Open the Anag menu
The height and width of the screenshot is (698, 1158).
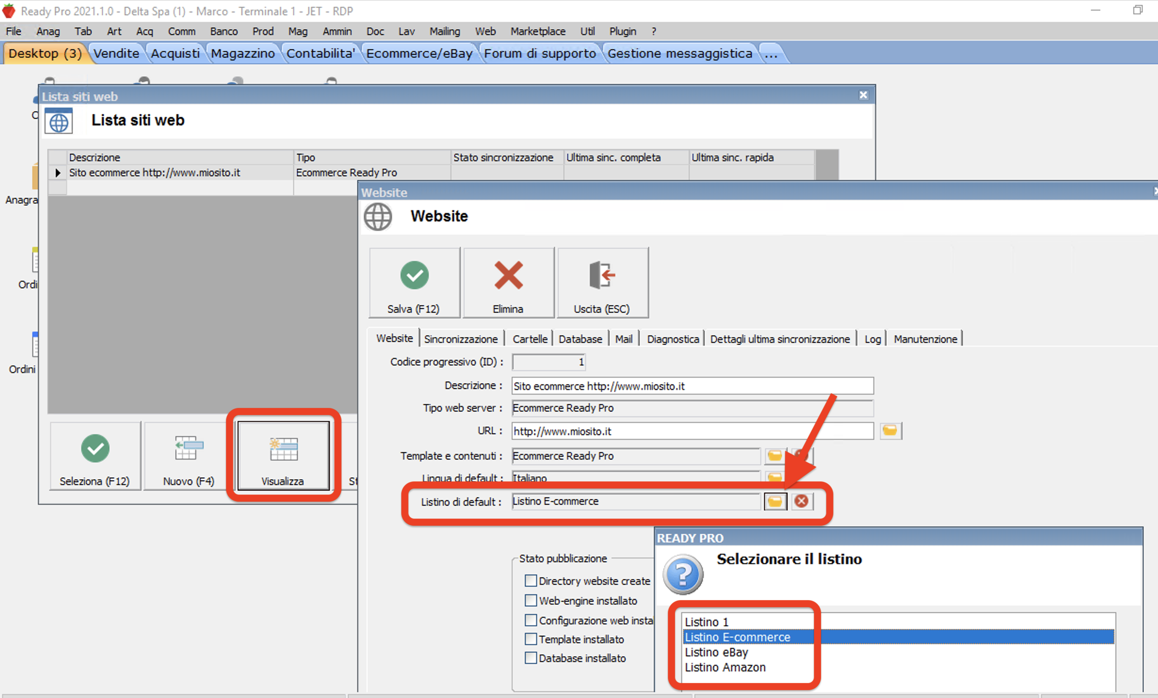pyautogui.click(x=48, y=31)
